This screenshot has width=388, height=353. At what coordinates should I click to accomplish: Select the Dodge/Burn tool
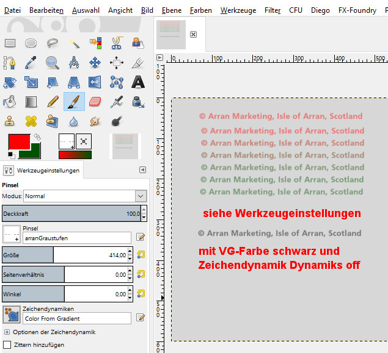(117, 121)
